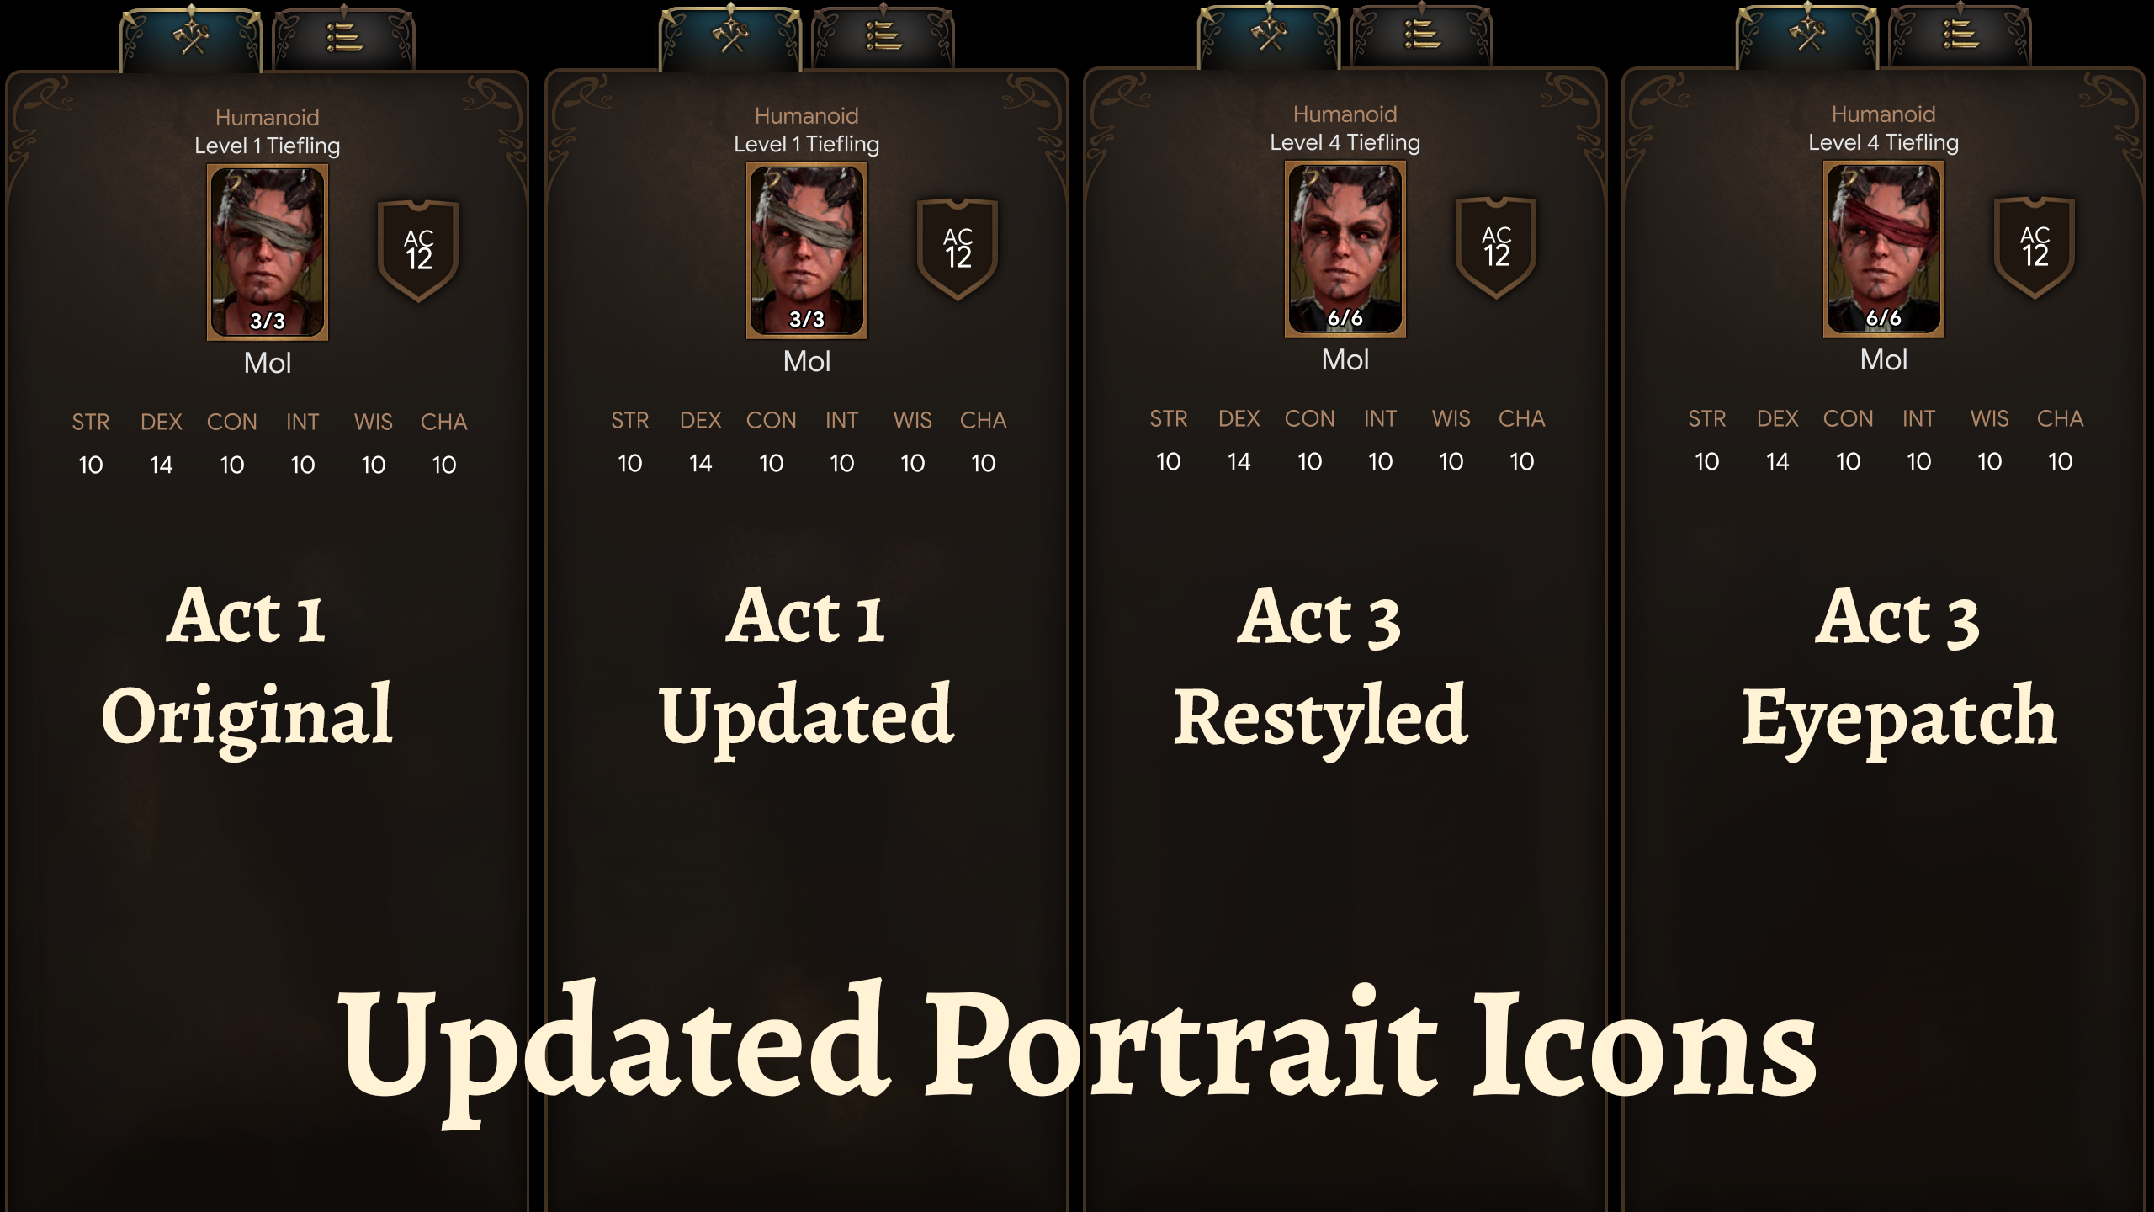Select Mol's red eyepatch portrait
The width and height of the screenshot is (2154, 1212).
click(1884, 249)
